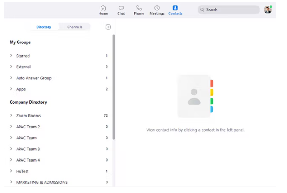Select the APAC Team 3 label

click(28, 149)
